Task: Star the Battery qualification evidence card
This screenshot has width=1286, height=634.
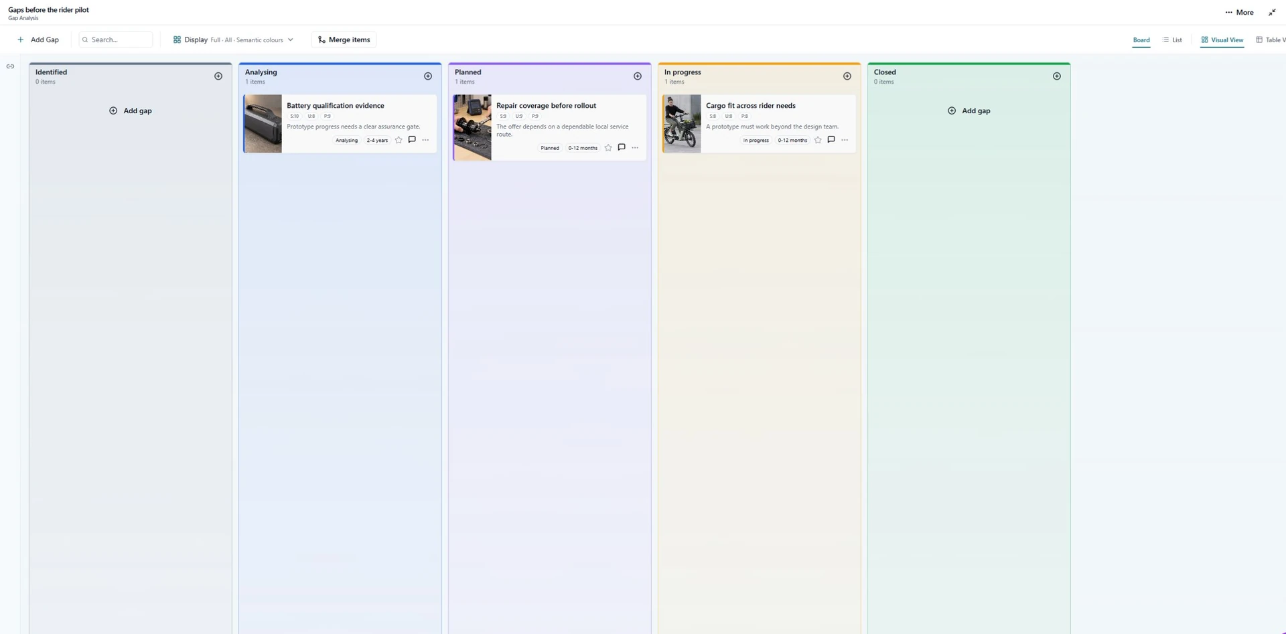Action: point(399,140)
